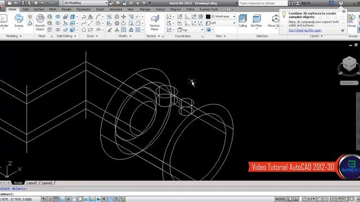
Task: Open the 2D Wireframe visual style dropdown
Action: tap(220, 16)
